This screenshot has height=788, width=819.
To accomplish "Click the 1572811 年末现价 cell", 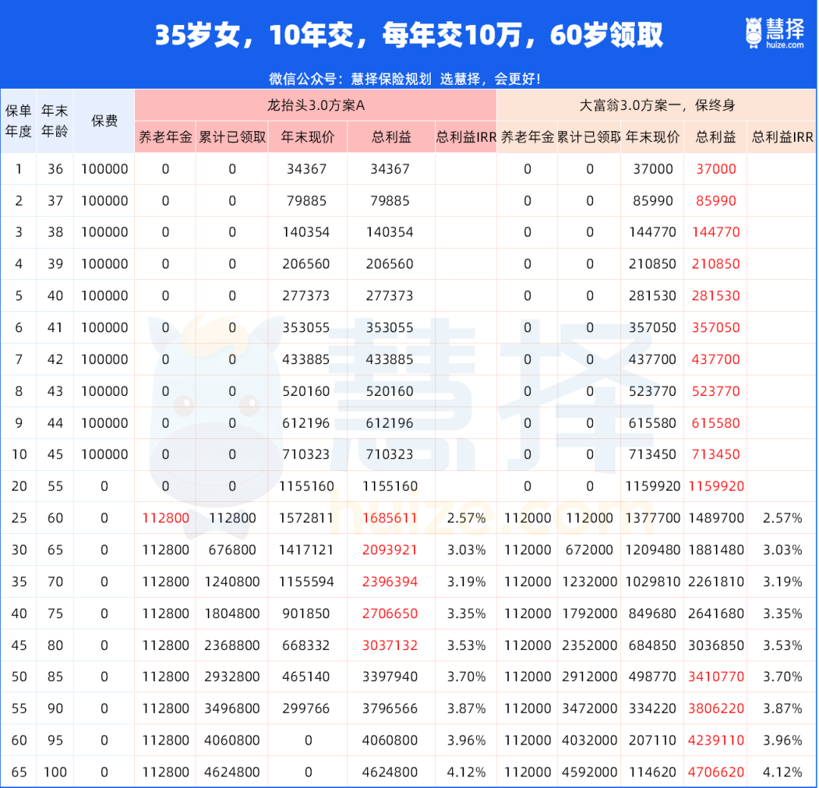I will [308, 518].
